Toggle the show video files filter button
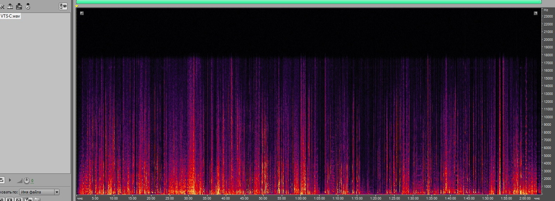This screenshot has width=555, height=201. (10, 199)
